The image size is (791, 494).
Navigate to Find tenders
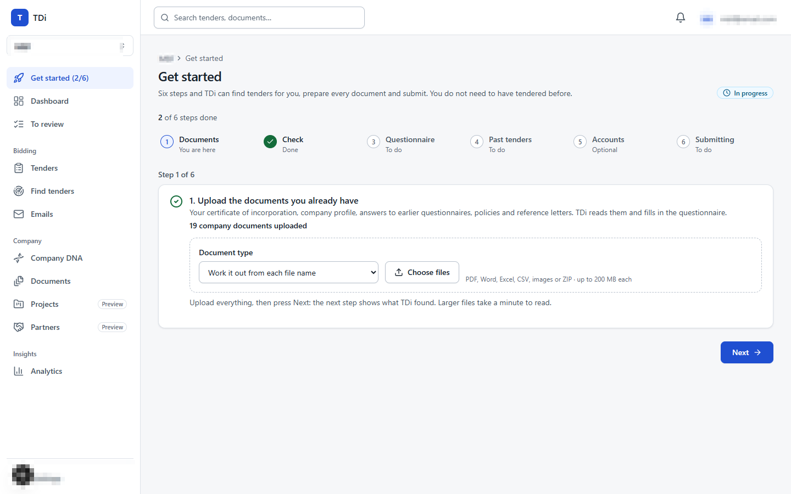click(70, 191)
